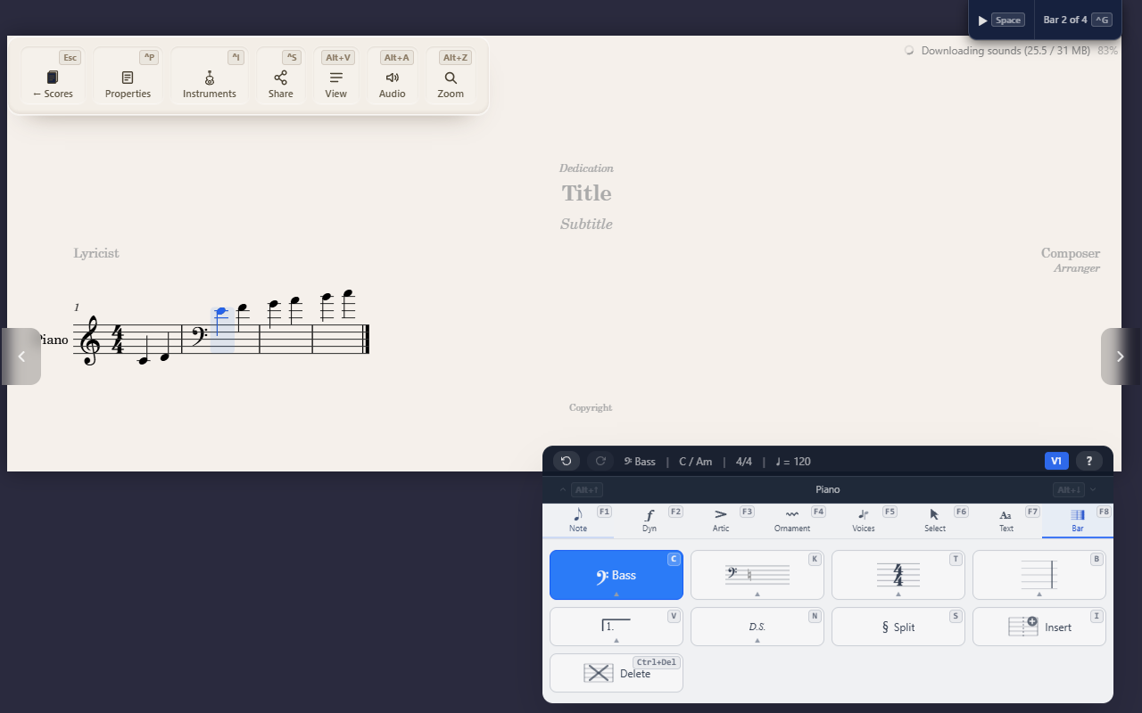Open the View options

[x=336, y=77]
